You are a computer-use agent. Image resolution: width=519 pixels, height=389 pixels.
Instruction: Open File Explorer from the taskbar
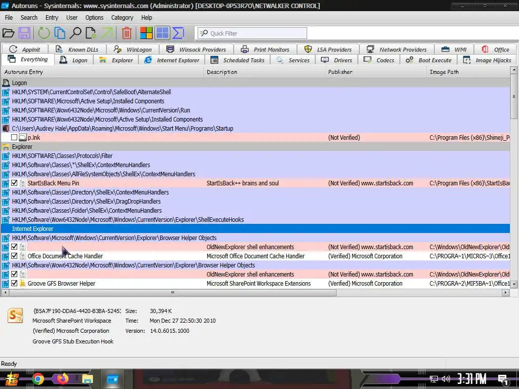click(87, 379)
